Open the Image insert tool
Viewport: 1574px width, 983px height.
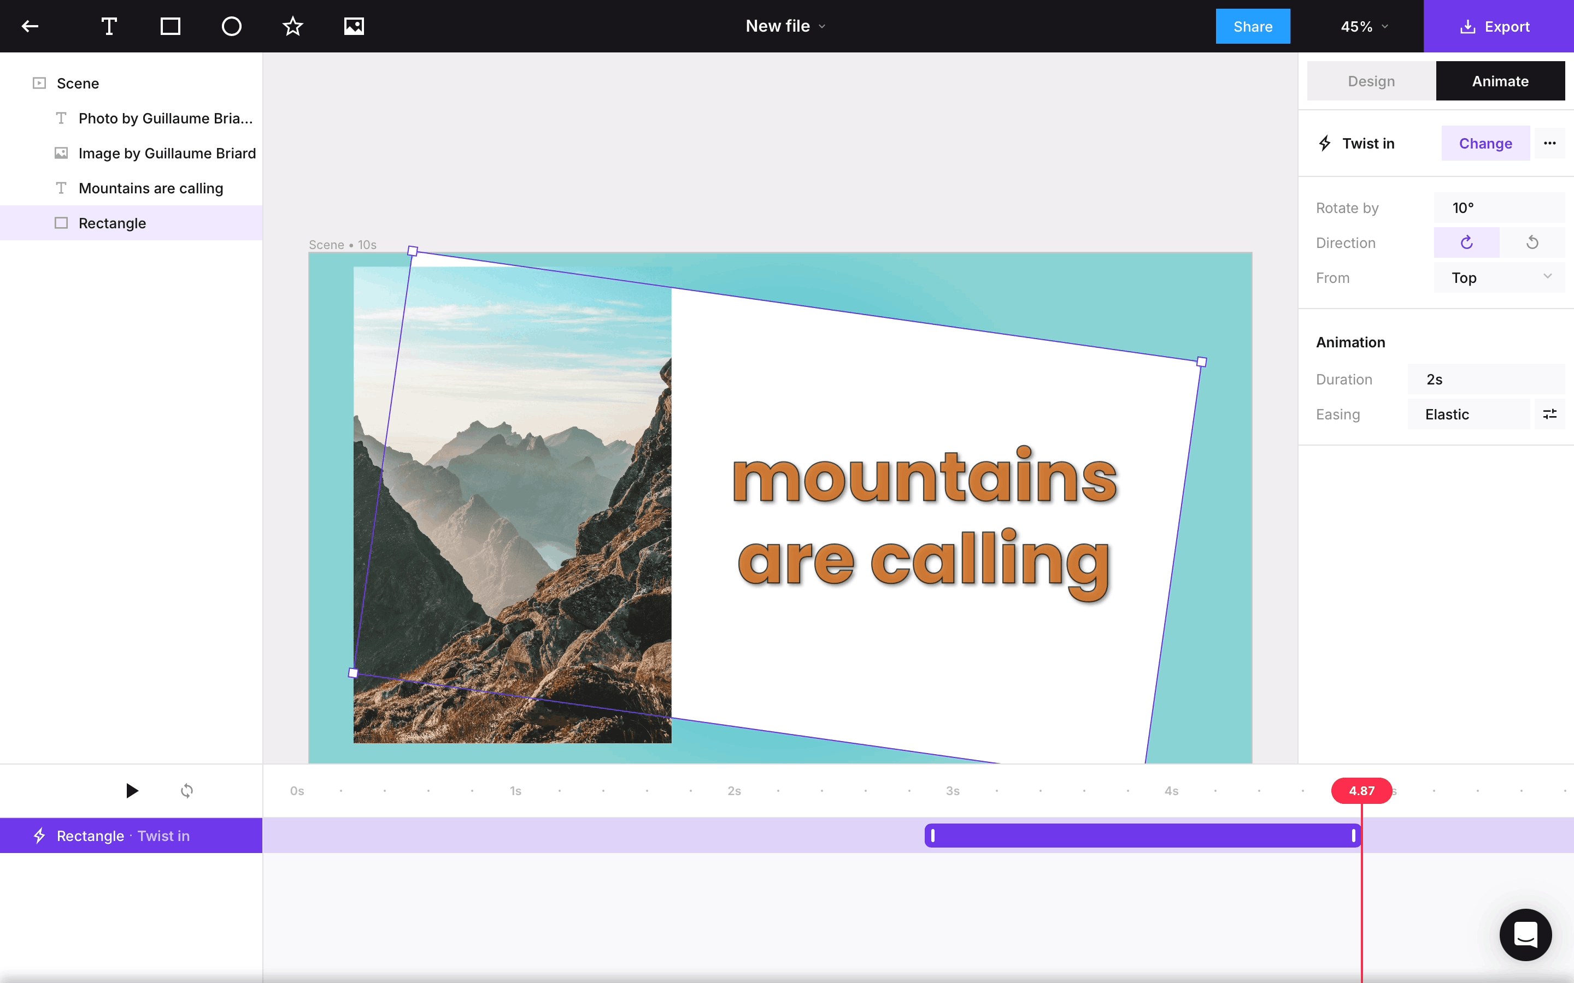click(354, 27)
